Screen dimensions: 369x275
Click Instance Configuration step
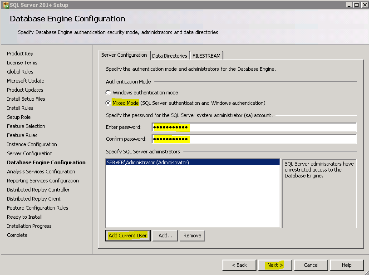[x=32, y=144]
